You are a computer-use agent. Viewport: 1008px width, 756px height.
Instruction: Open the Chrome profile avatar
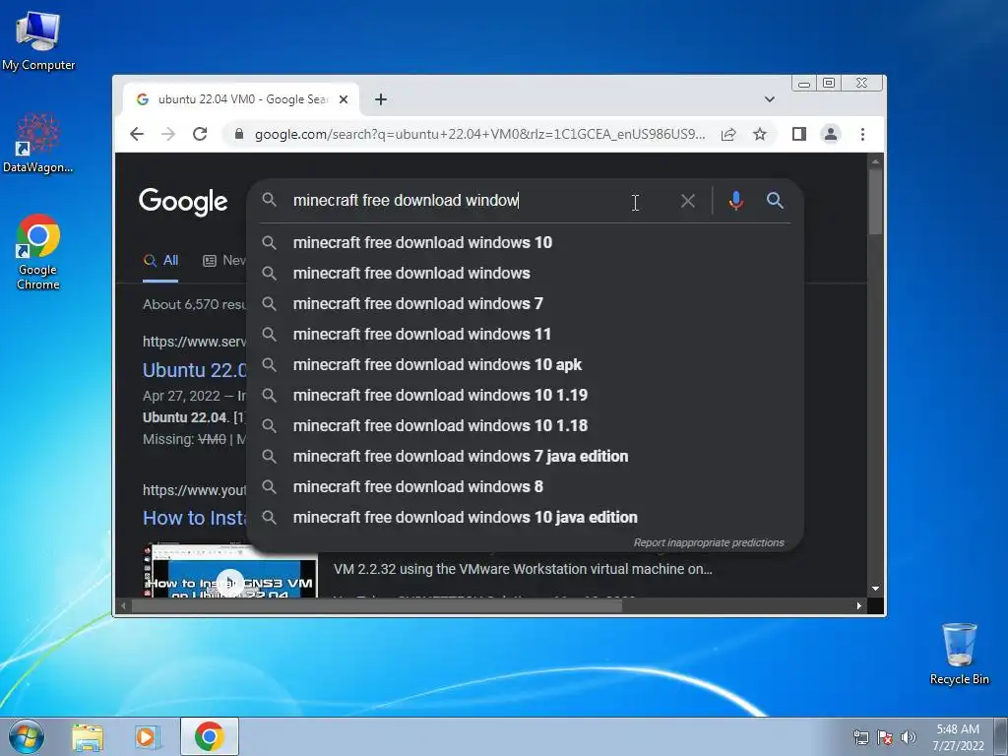click(831, 134)
